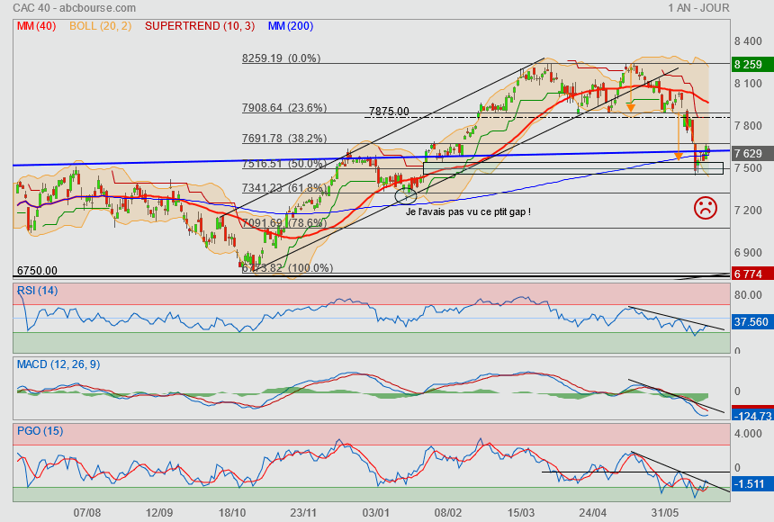
Task: Click the MM (200) indicator label
Action: tap(291, 26)
